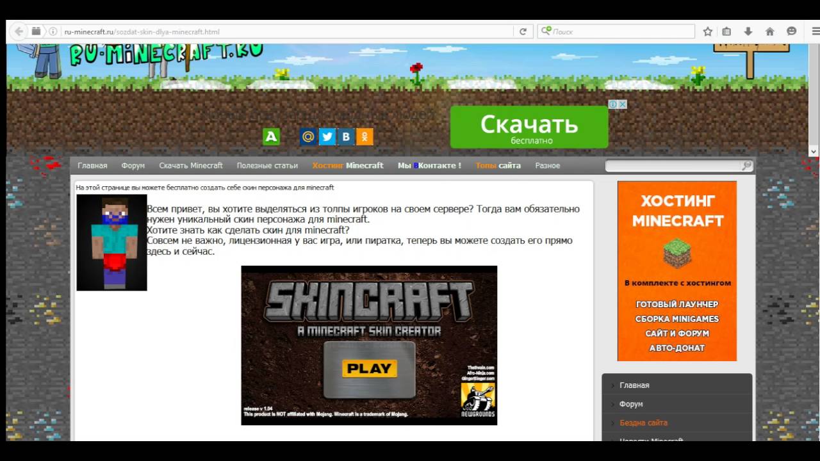Go to the browser home page icon

[x=770, y=31]
